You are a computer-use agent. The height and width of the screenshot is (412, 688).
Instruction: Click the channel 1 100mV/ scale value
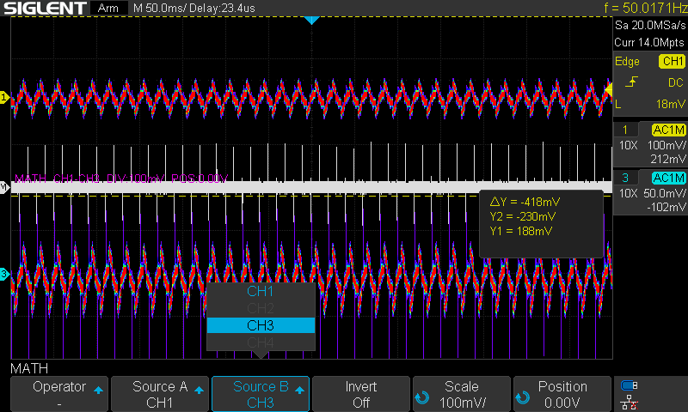666,145
